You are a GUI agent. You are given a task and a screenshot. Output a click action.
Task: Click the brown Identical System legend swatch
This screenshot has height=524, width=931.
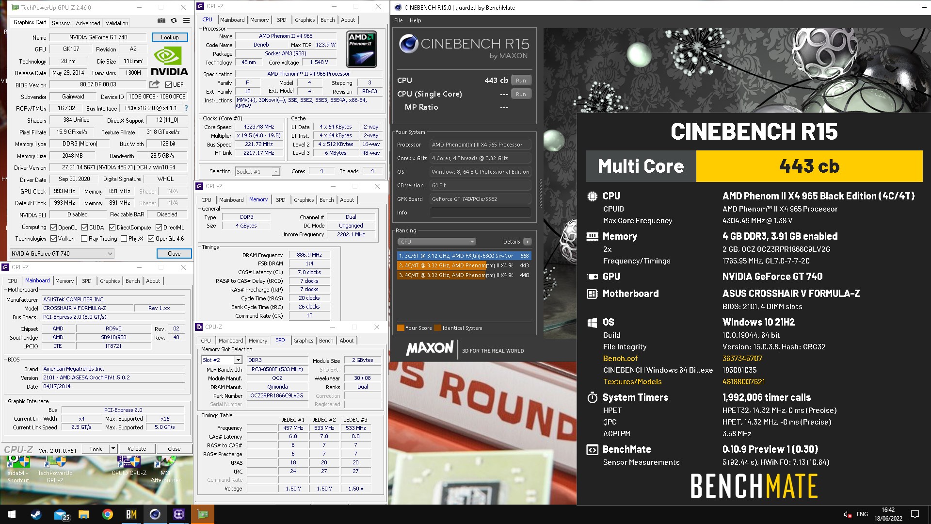pos(438,328)
